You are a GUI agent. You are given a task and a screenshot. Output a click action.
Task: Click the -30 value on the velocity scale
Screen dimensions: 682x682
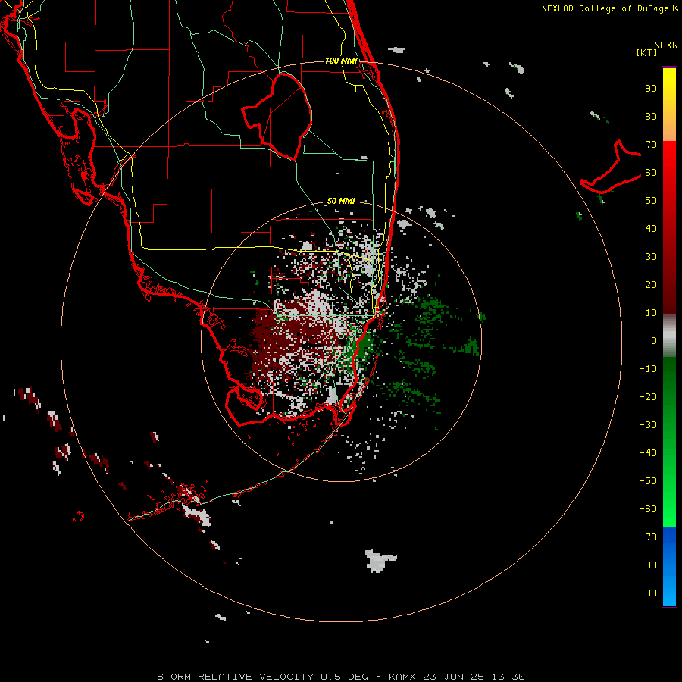coord(648,425)
